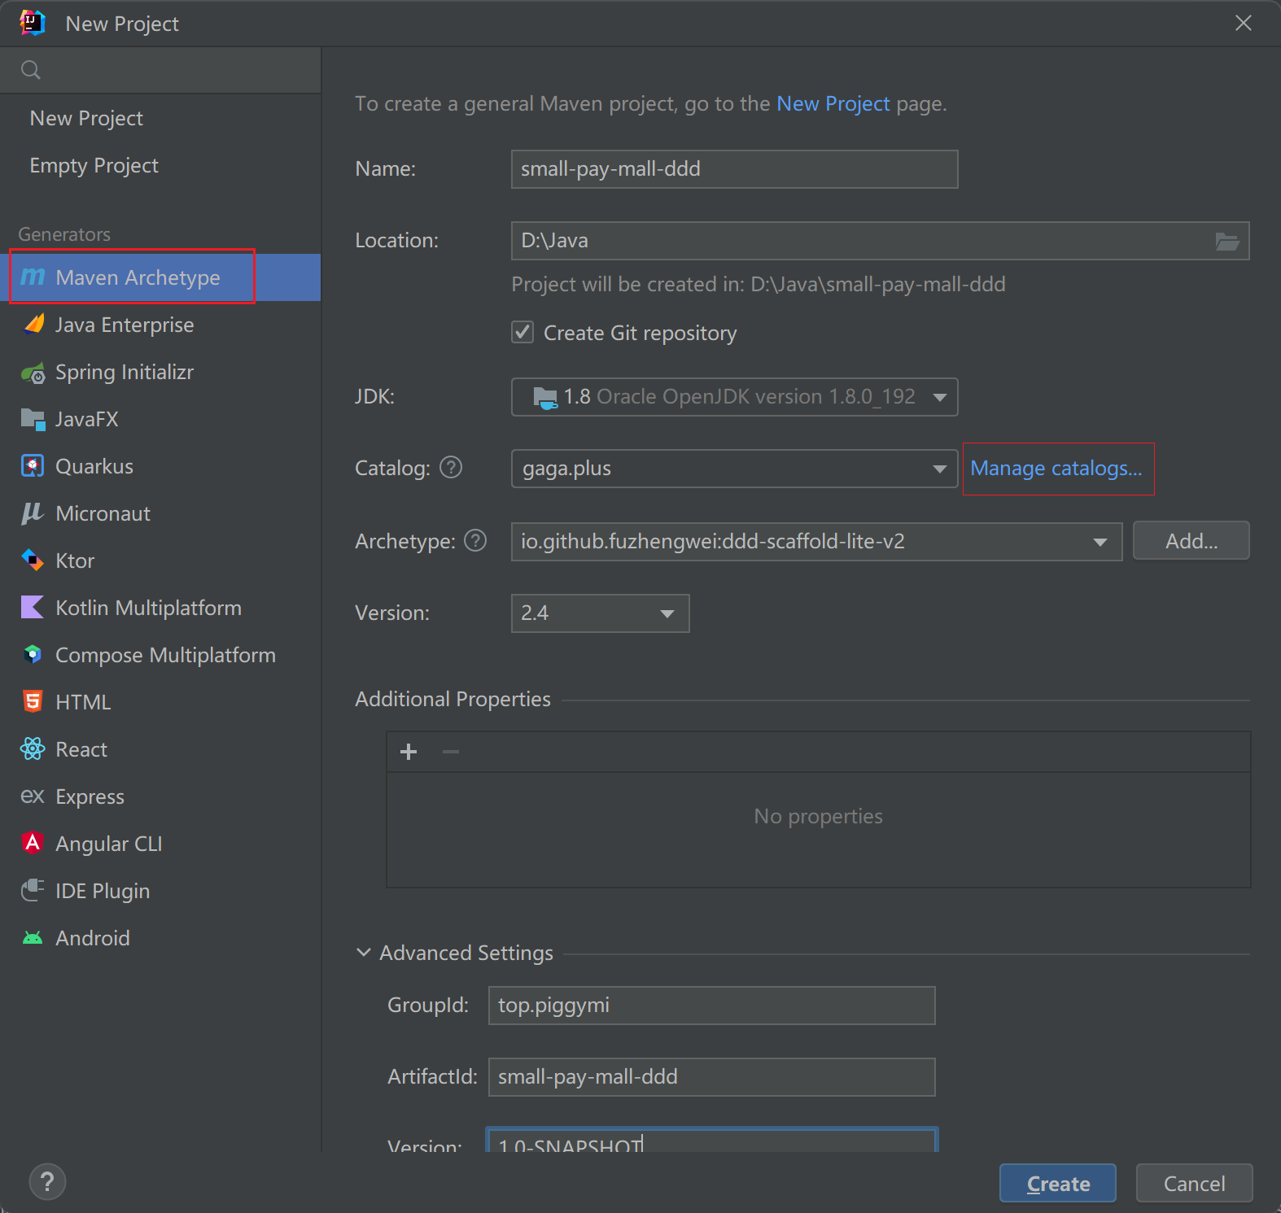Select the Spring Initializr generator
1281x1213 pixels.
coord(160,372)
